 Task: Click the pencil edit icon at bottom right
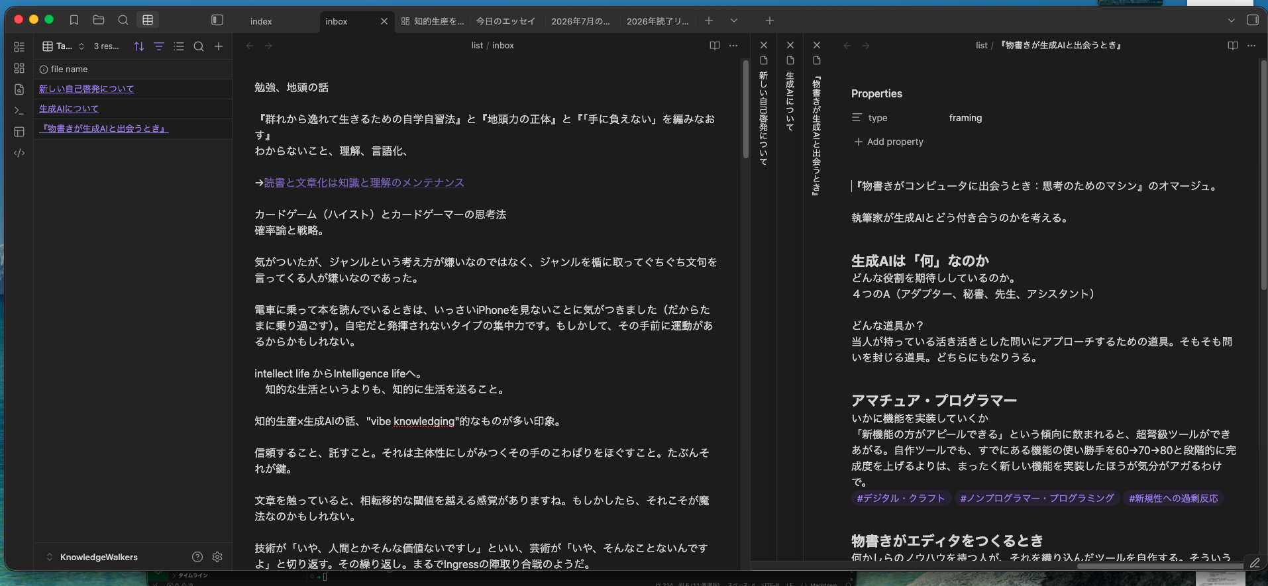(1255, 563)
